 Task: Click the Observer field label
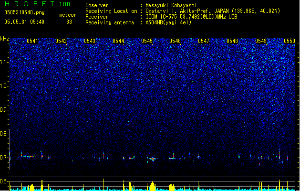click(97, 5)
